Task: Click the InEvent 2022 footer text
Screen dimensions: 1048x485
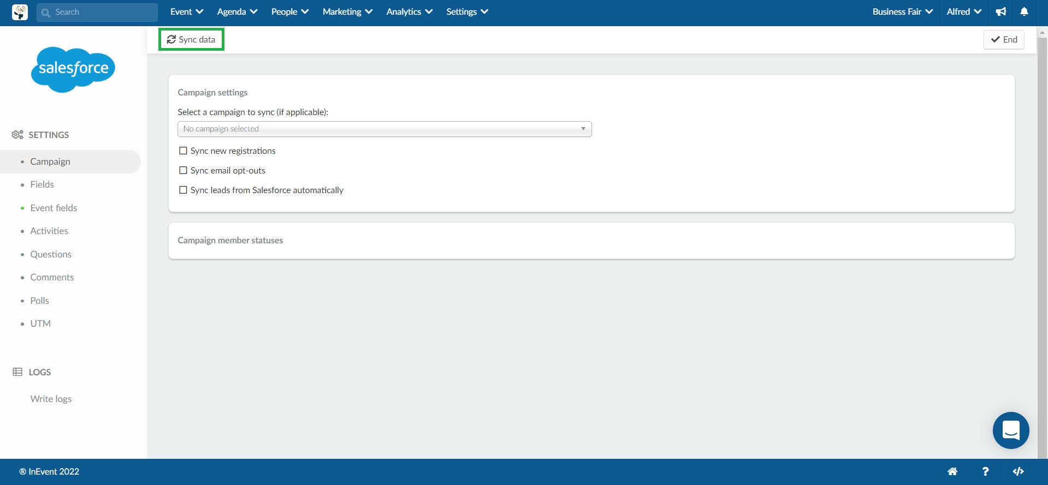Action: pos(49,471)
